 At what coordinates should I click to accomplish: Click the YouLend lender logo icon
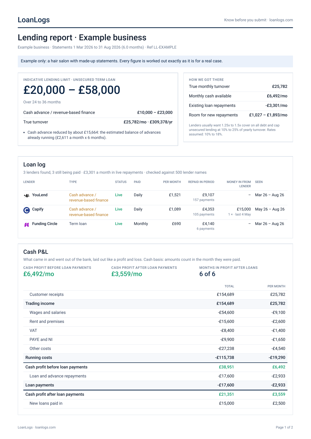27,195
